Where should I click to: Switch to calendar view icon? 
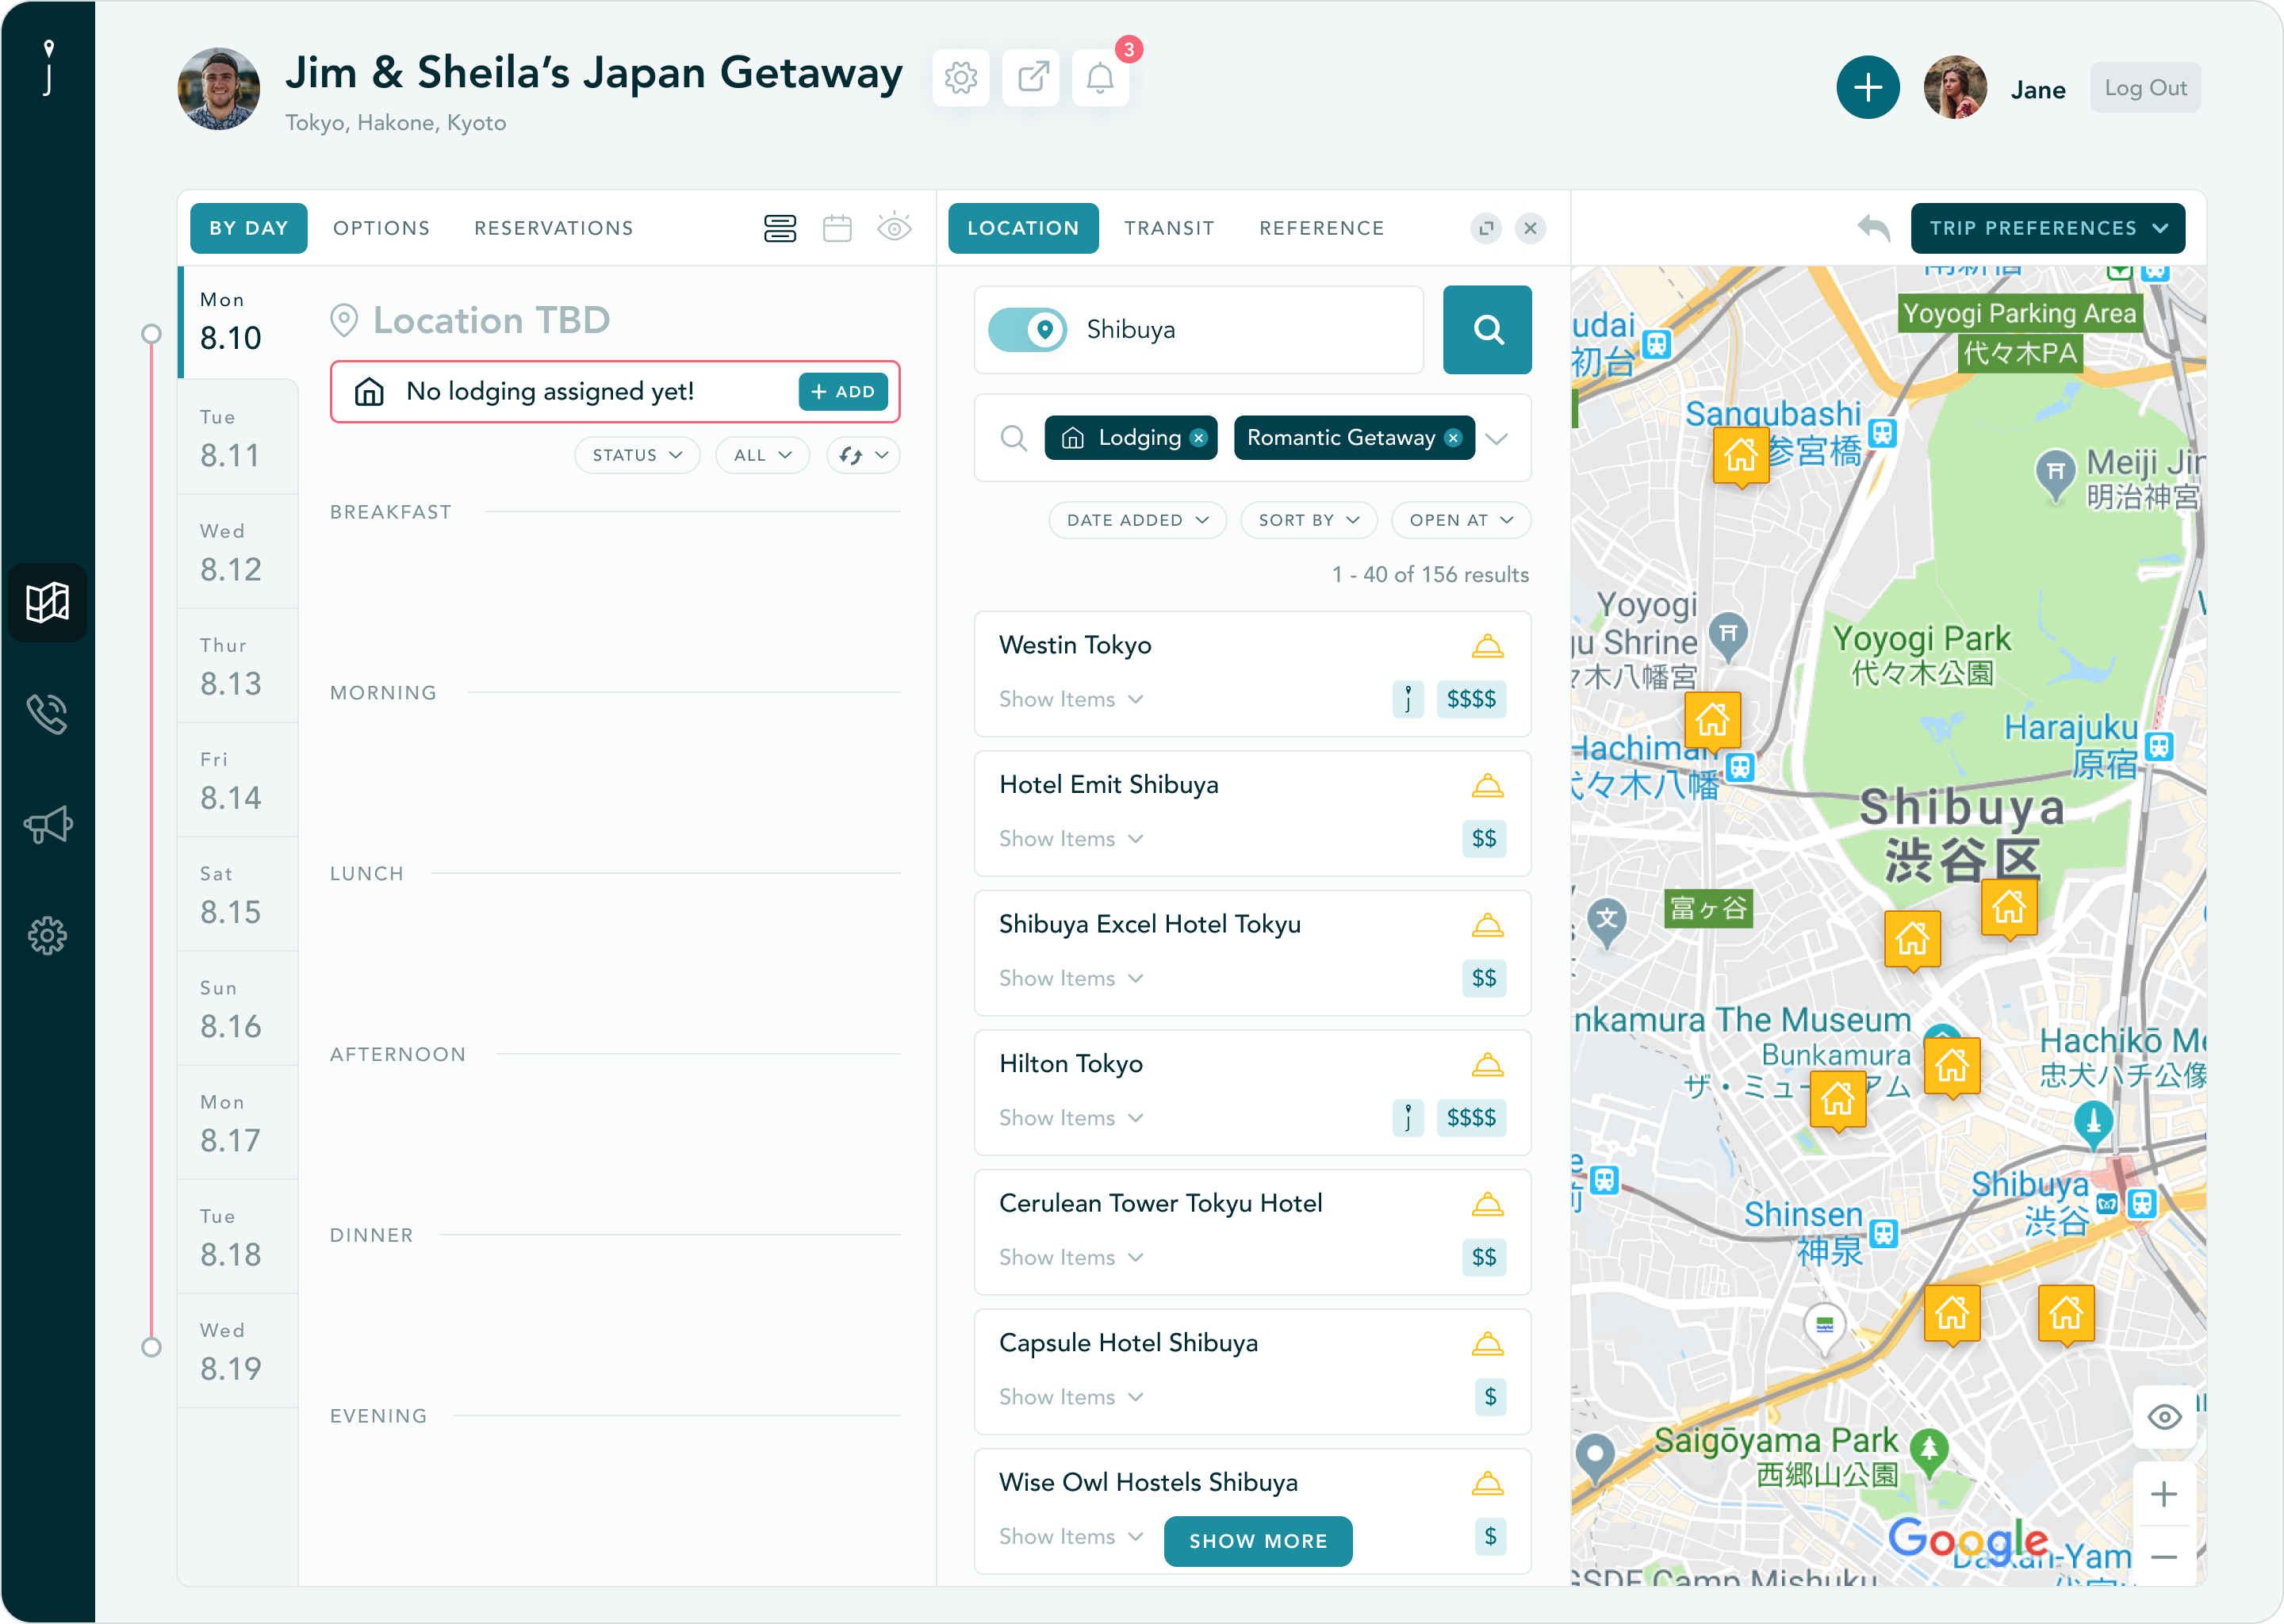point(837,228)
